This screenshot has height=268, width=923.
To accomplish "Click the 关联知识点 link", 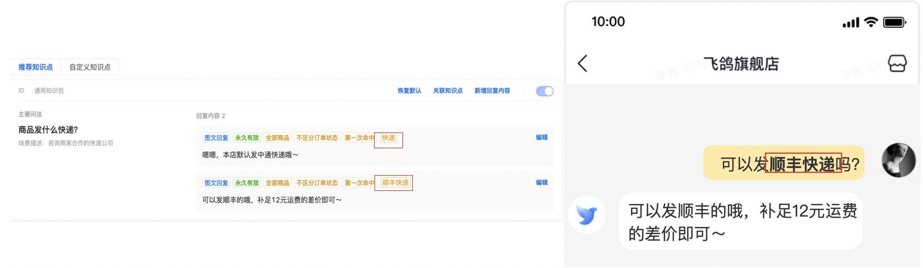I will coord(448,91).
